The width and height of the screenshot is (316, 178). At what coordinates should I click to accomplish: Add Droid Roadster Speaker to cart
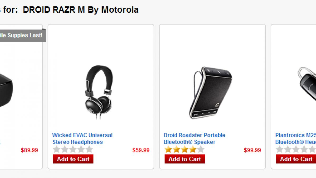click(185, 159)
